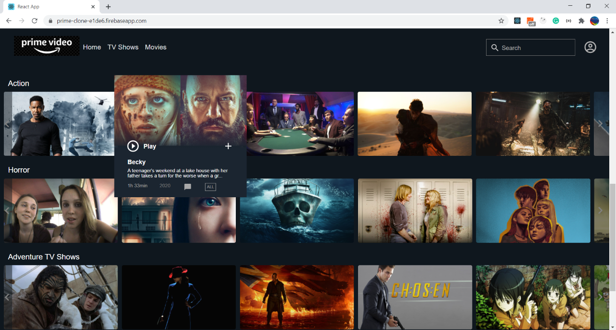
Task: View site info via the lock icon
Action: point(51,21)
